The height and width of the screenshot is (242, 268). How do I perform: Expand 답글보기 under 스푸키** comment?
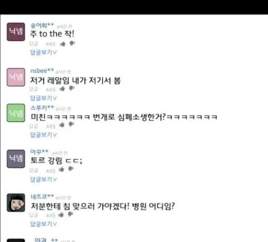click(43, 135)
